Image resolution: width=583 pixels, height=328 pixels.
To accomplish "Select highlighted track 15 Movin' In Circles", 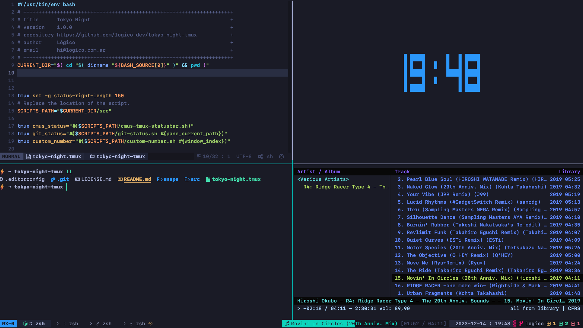I will [x=487, y=278].
